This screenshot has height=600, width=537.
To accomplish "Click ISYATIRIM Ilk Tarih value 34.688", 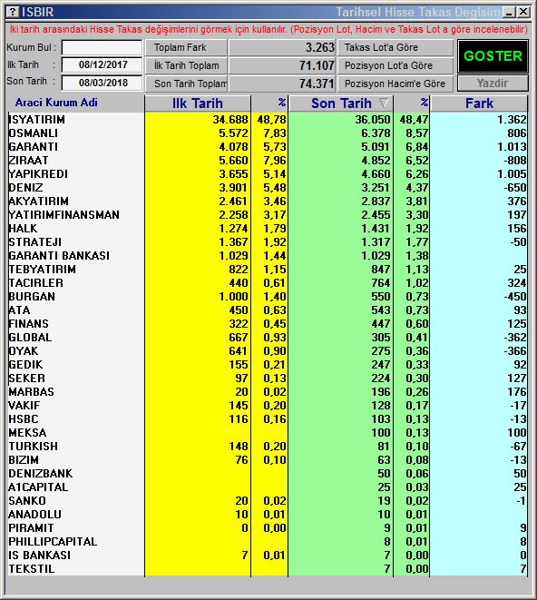I will (x=230, y=120).
